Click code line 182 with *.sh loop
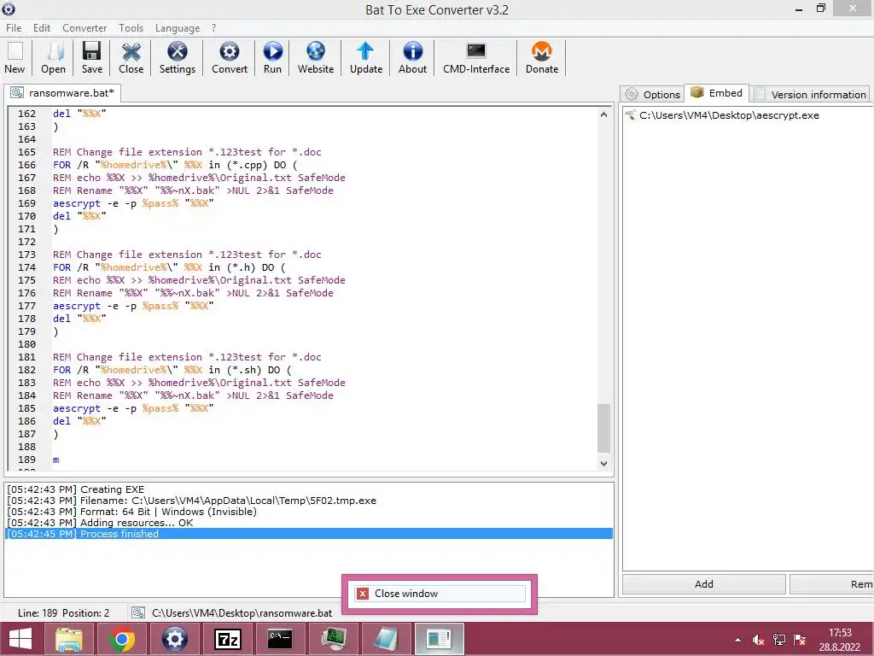This screenshot has height=656, width=874. pyautogui.click(x=172, y=371)
